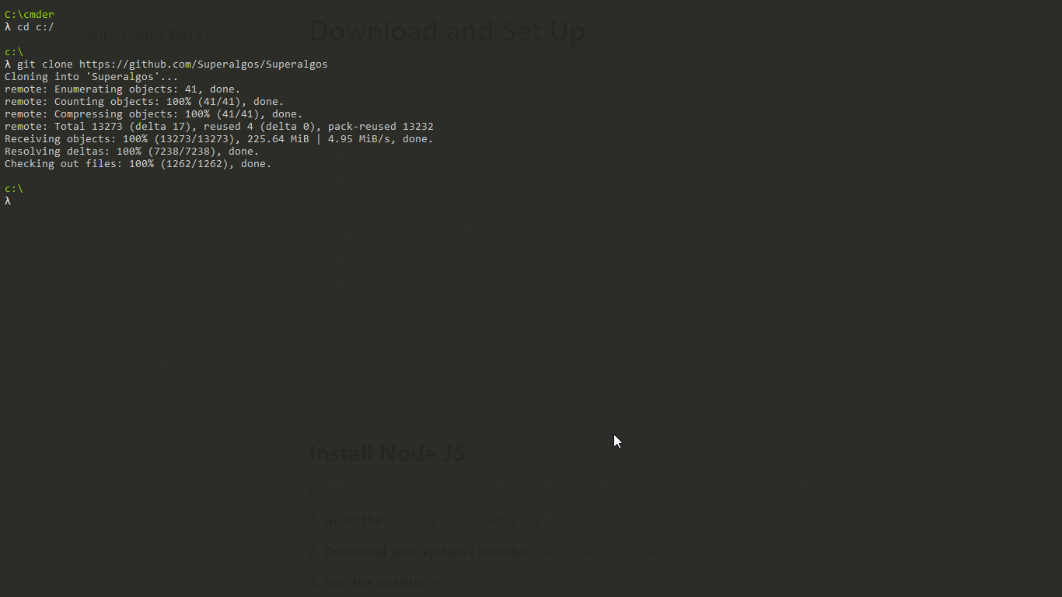
Task: Click the "Cloning into 'Superalgos'..." line
Action: (x=91, y=76)
